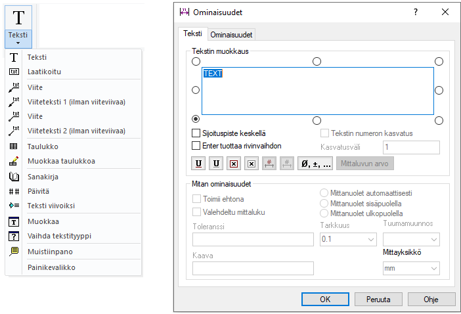
Task: Select the Taulukko table icon
Action: click(x=14, y=146)
